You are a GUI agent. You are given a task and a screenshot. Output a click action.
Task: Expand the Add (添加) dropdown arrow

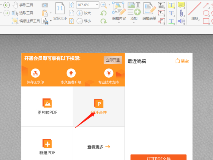134,22
